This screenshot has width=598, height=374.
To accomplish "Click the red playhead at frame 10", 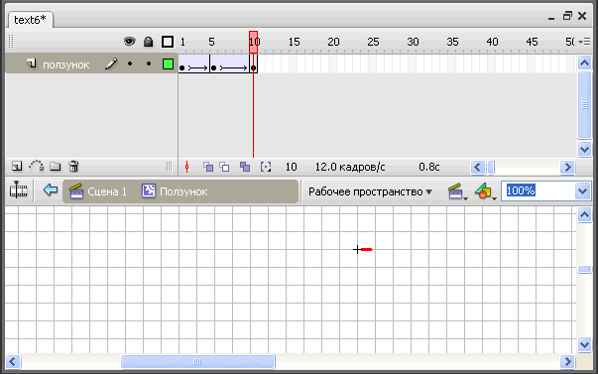I will (253, 42).
